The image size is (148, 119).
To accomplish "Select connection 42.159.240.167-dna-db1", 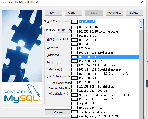I will pos(105,99).
